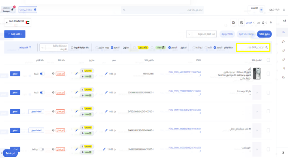Screen dimensions: 292x160
Task: Select 'الجميع' radio under stock filter
Action: pyautogui.click(x=112, y=48)
